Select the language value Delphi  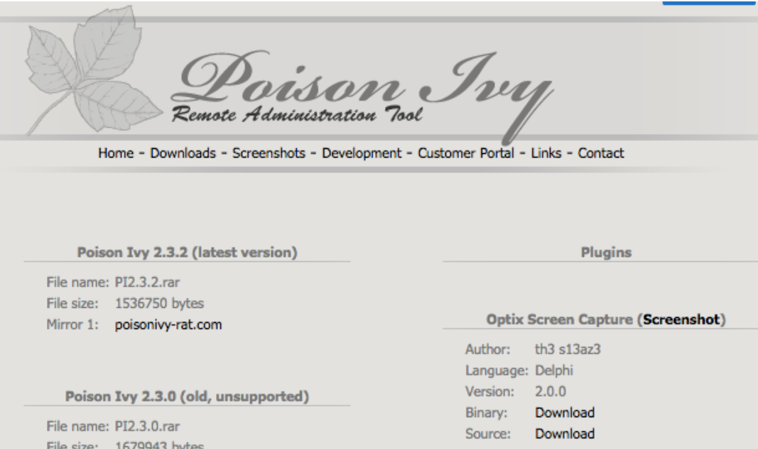(553, 370)
